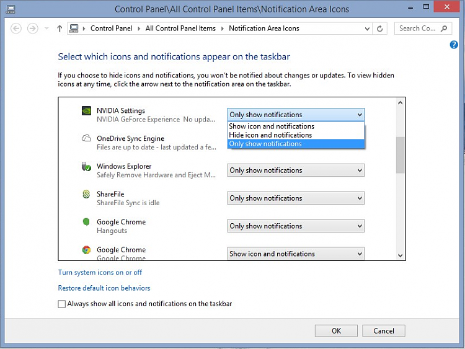Go up one level with Up arrow

[60, 29]
